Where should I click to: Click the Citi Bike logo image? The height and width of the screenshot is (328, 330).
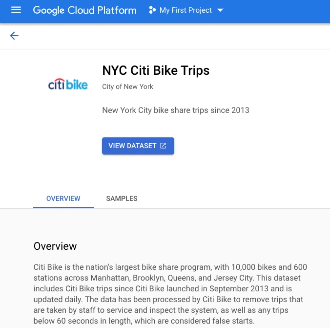click(x=68, y=84)
